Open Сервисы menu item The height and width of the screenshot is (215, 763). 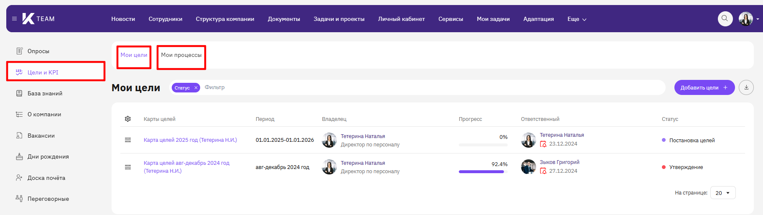tap(450, 19)
